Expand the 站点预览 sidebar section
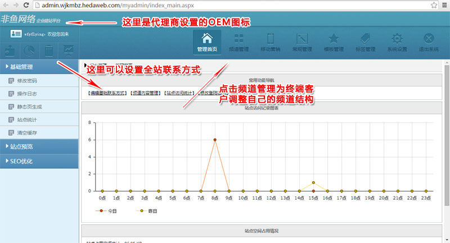The height and width of the screenshot is (243, 450). point(39,147)
